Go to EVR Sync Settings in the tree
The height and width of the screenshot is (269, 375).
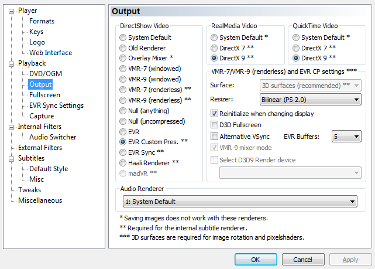pyautogui.click(x=56, y=105)
